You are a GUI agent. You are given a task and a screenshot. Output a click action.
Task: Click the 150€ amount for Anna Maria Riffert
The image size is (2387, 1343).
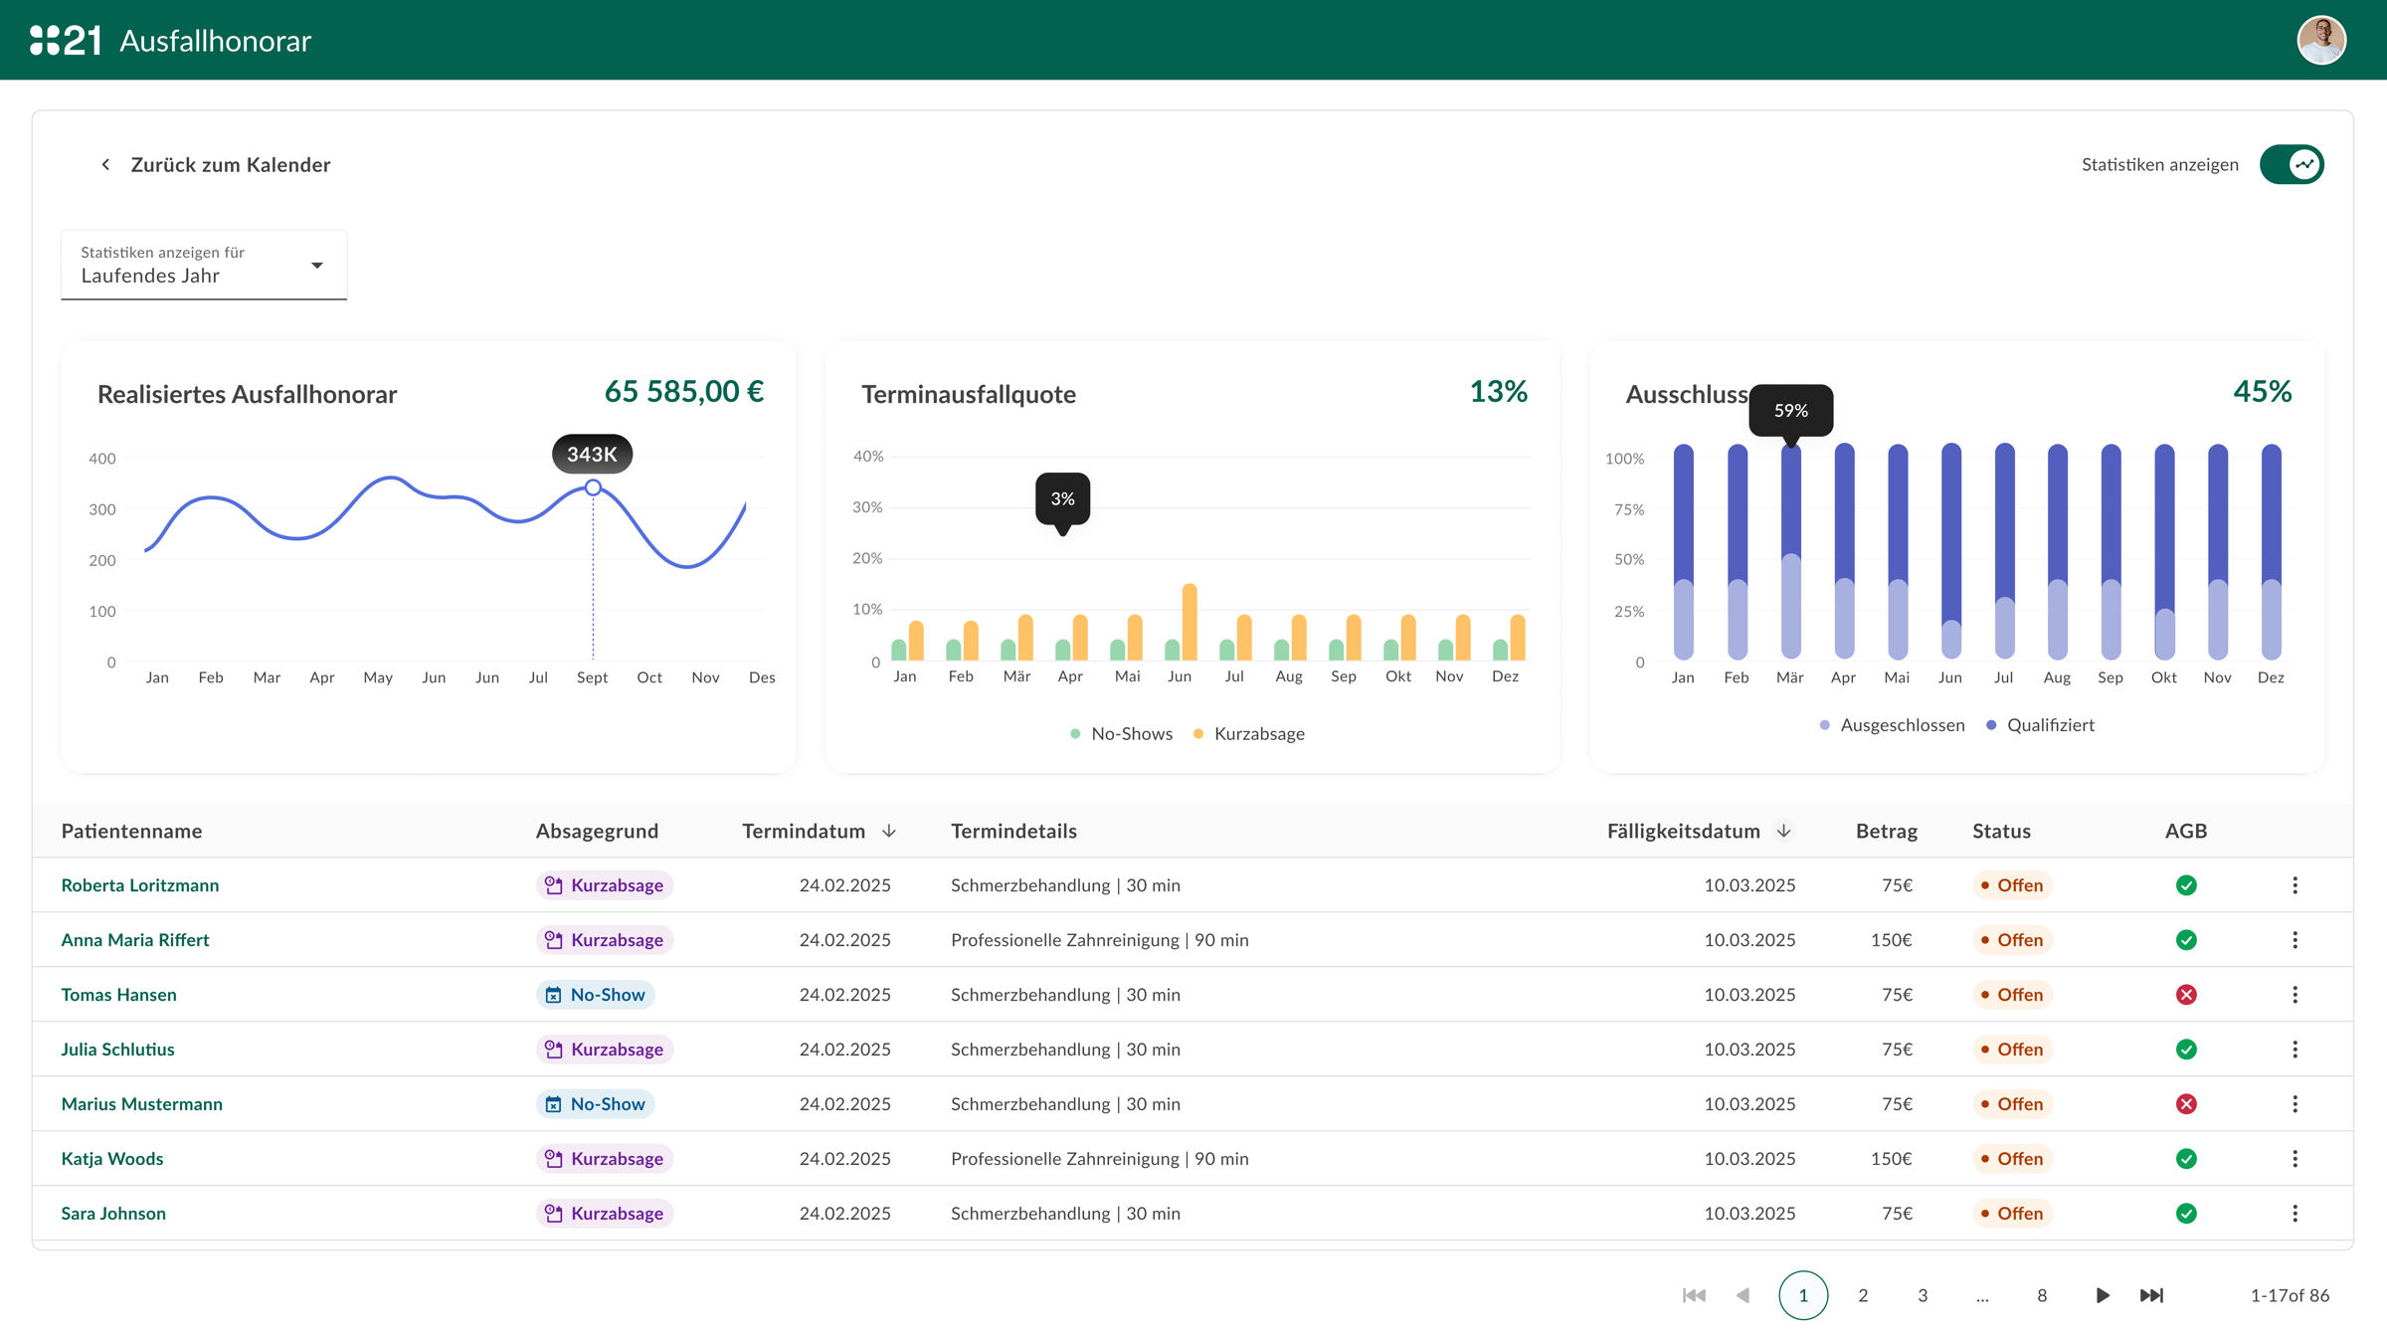[x=1891, y=940]
